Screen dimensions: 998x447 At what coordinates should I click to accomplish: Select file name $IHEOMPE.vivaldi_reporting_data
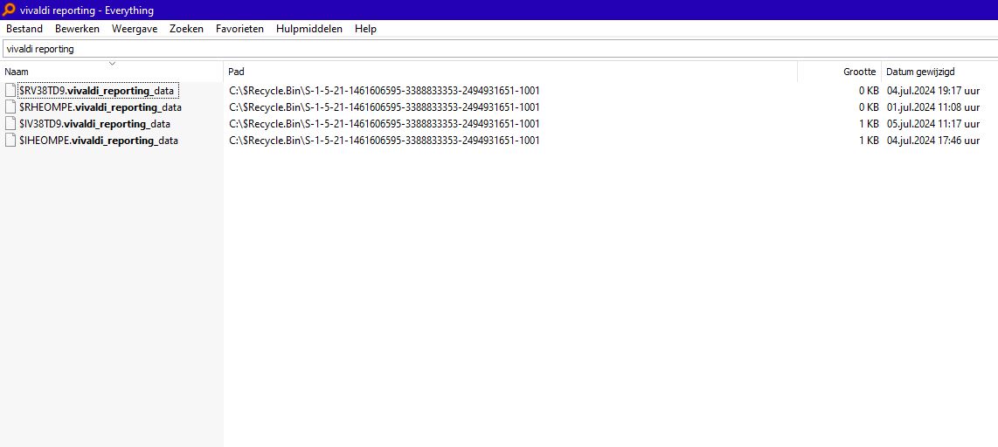tap(99, 141)
